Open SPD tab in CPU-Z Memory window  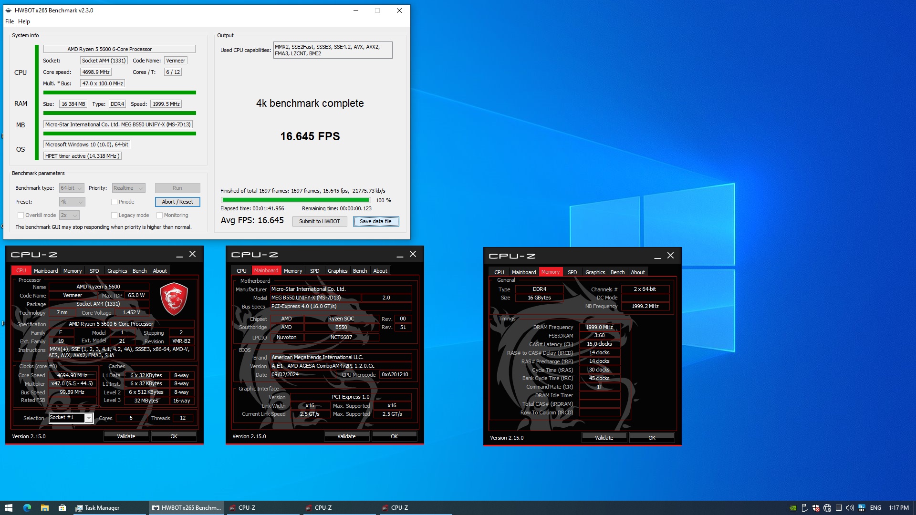tap(572, 272)
